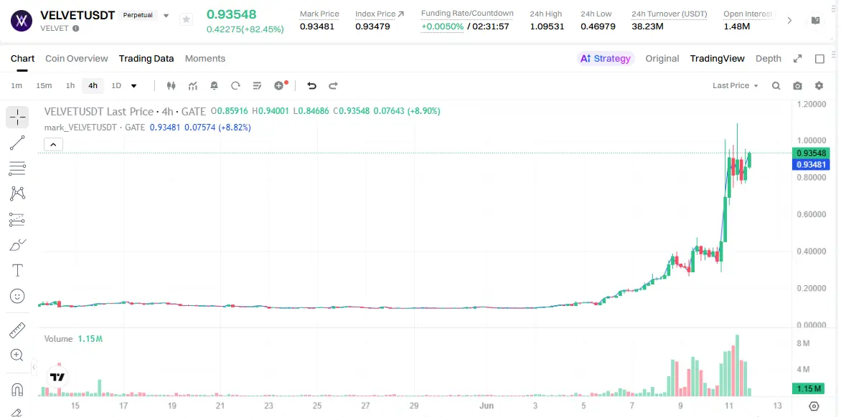Open the Depth chart view

pyautogui.click(x=768, y=58)
